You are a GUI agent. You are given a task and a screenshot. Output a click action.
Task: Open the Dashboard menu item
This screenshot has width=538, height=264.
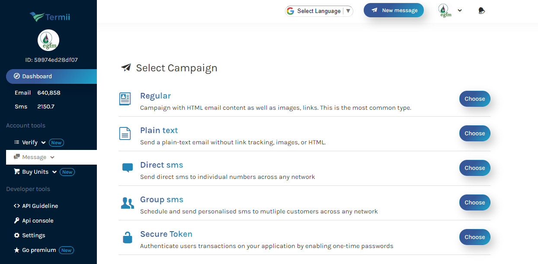37,76
